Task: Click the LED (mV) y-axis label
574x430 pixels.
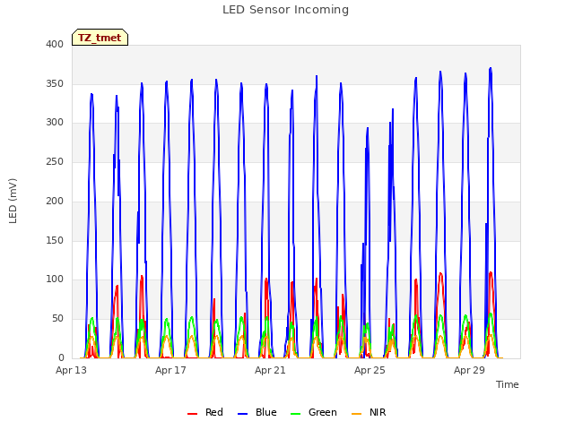Action: pos(13,201)
